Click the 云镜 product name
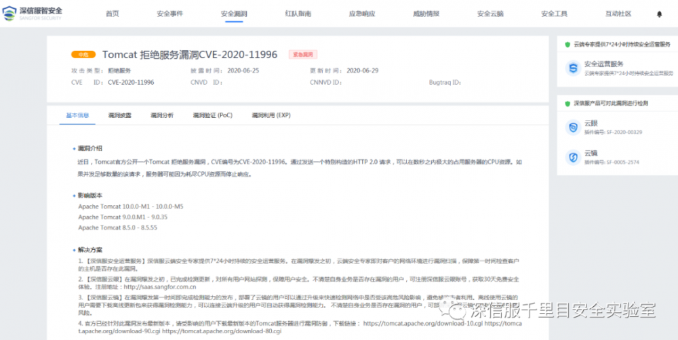This screenshot has width=678, height=340. coord(591,153)
